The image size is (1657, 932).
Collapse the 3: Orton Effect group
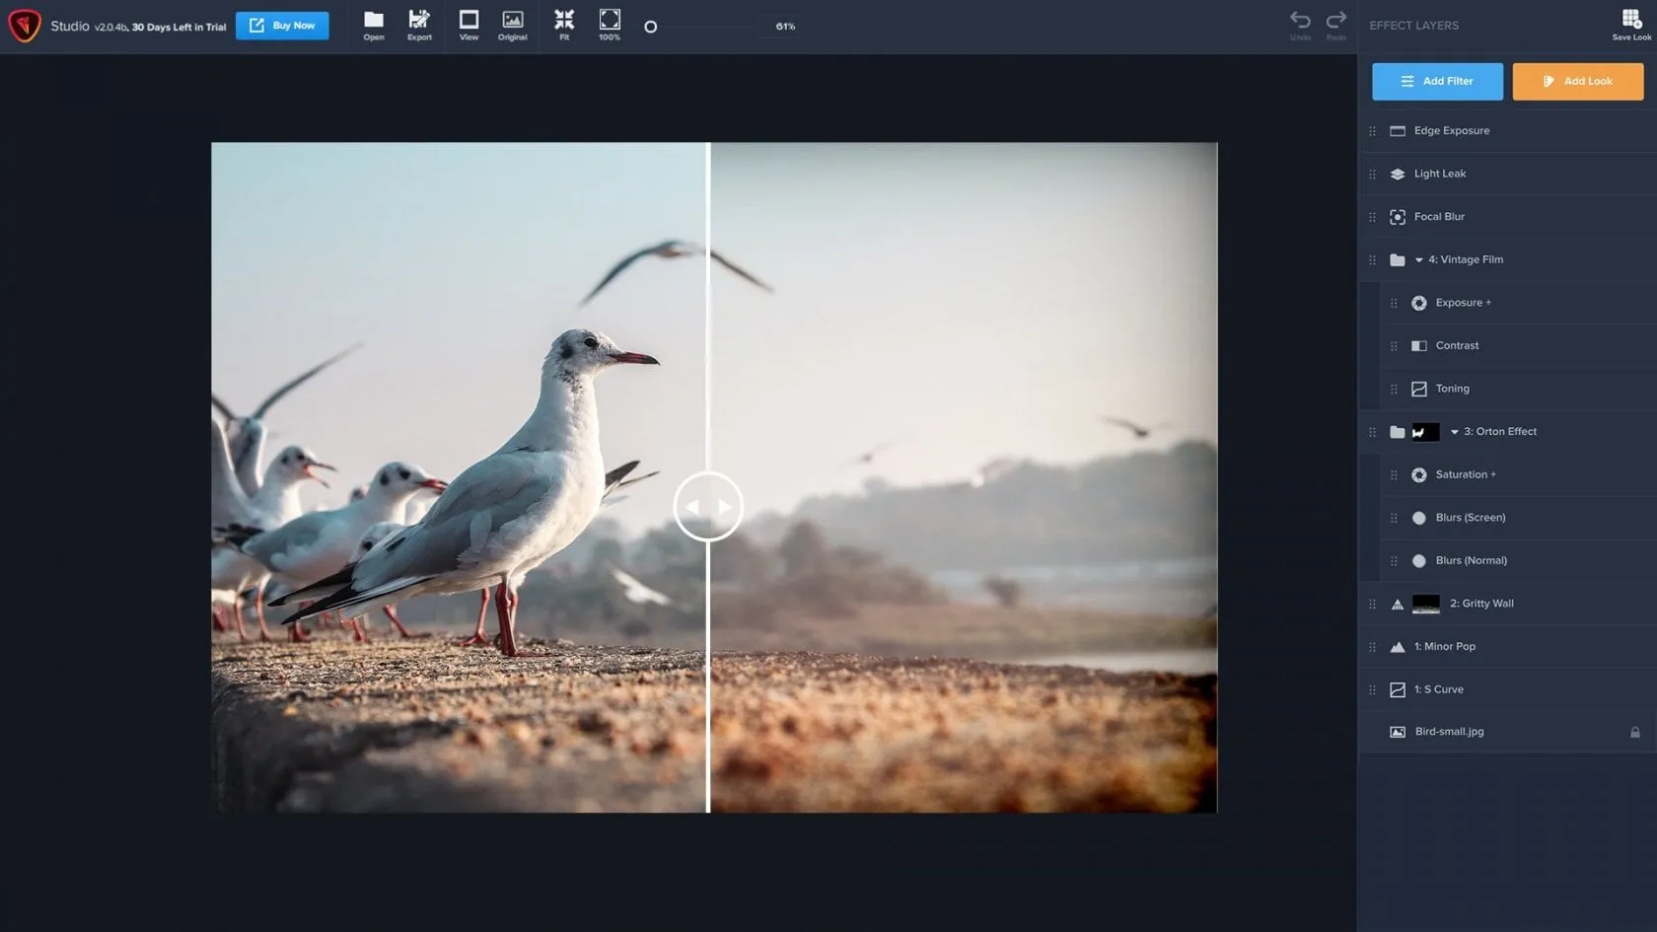(1454, 432)
